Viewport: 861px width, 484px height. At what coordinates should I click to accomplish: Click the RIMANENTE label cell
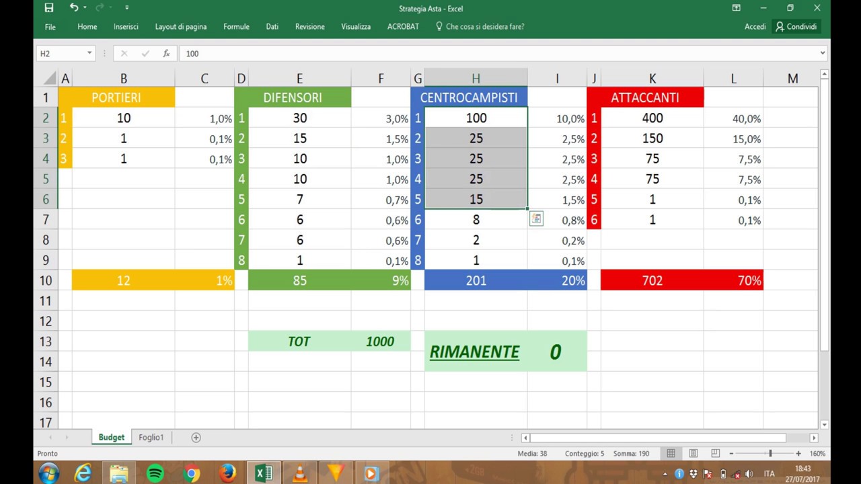point(475,352)
